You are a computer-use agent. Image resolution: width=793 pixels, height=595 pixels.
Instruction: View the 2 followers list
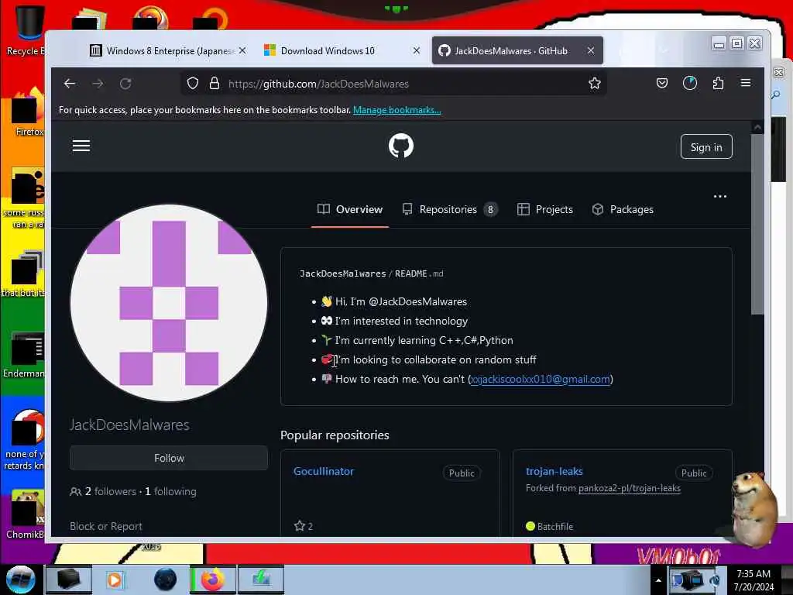110,491
